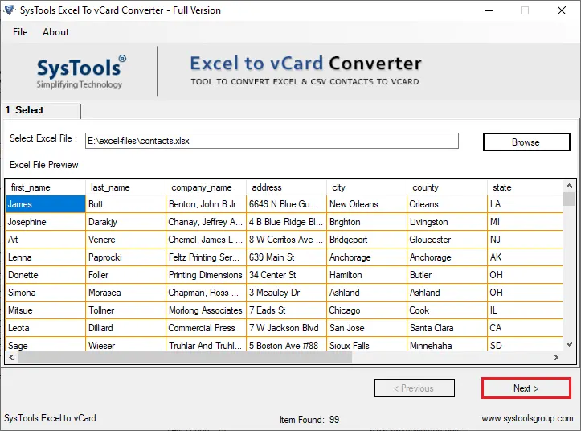Select the 'Printing Dimensions' cell
The height and width of the screenshot is (431, 581).
tap(206, 275)
